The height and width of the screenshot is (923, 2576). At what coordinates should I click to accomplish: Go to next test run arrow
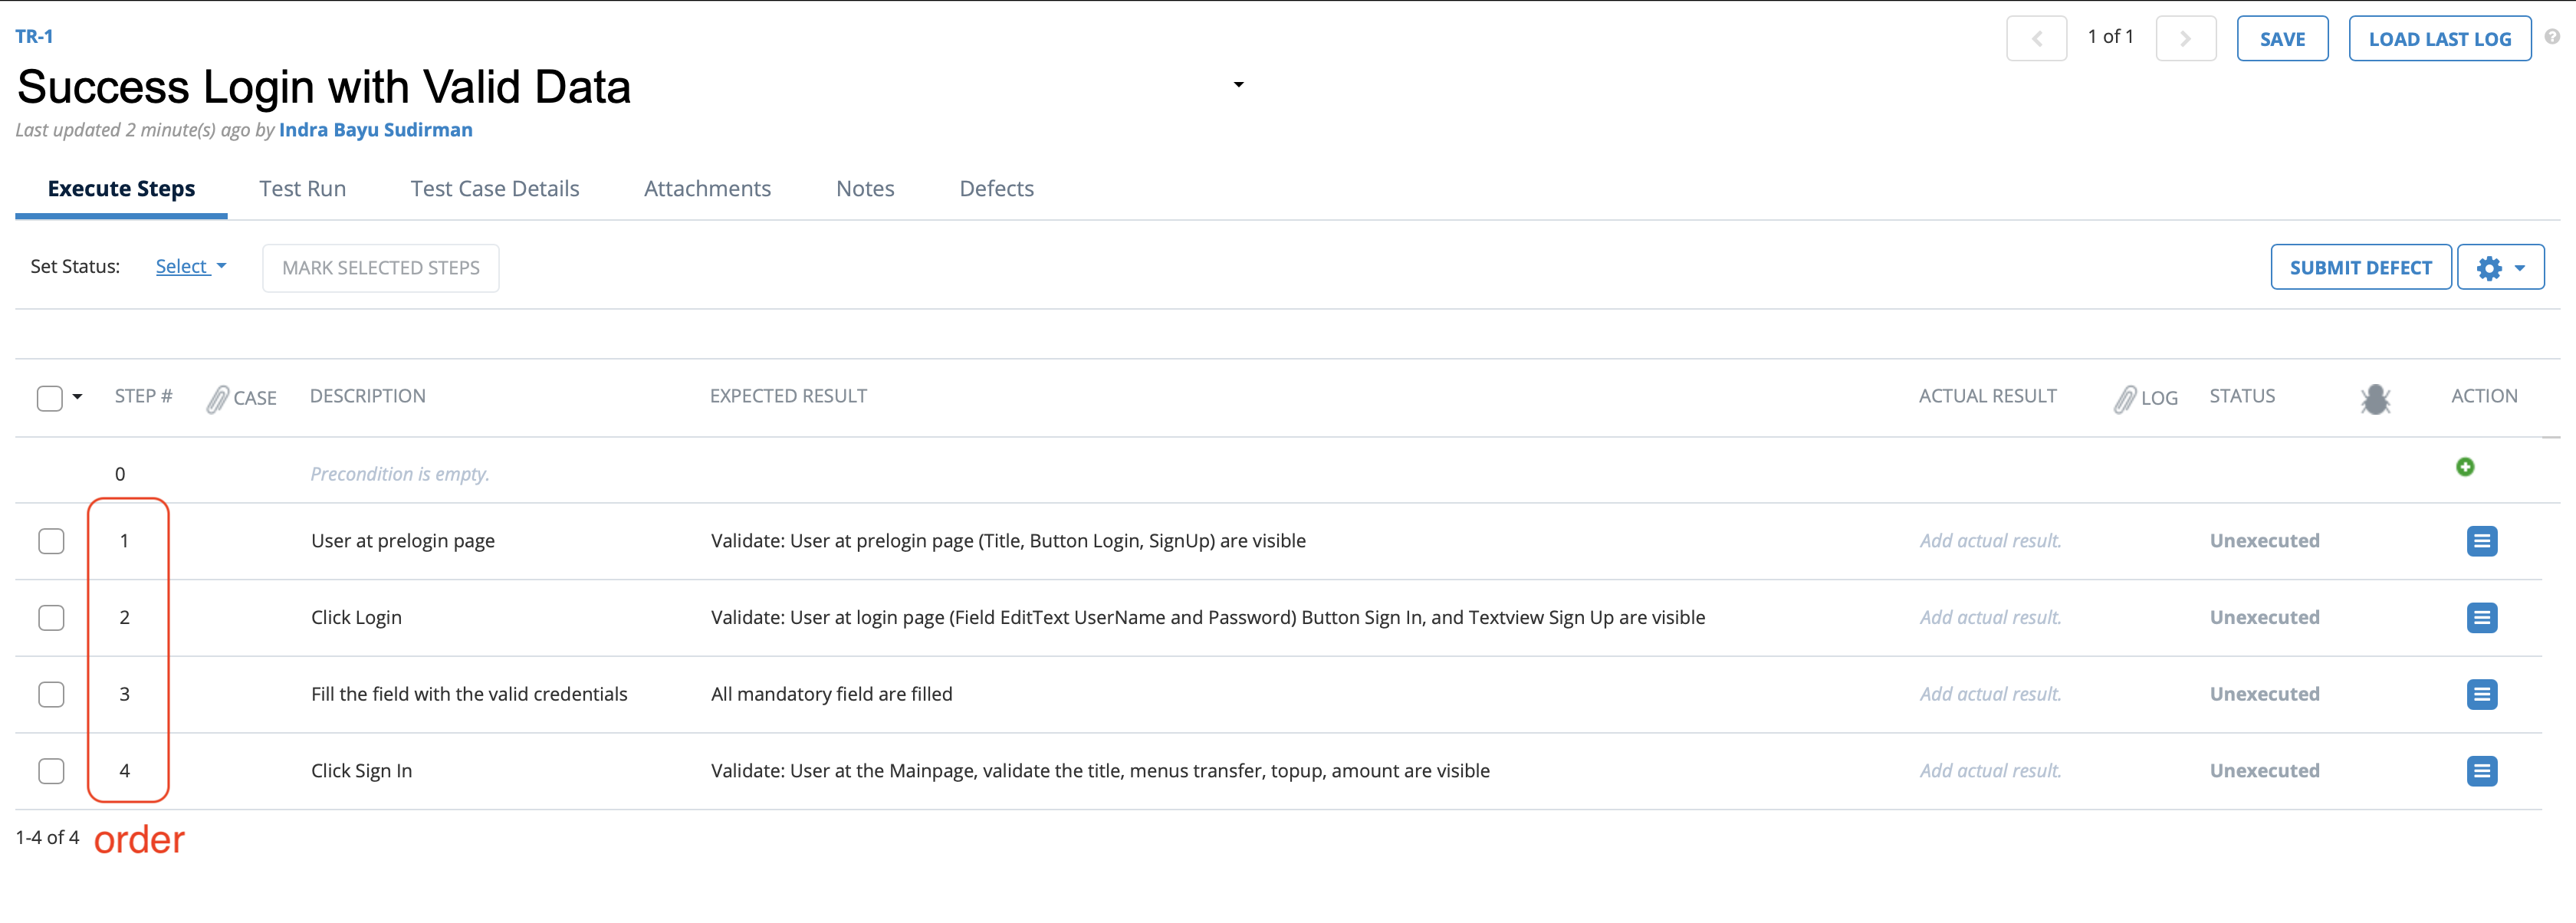2185,39
